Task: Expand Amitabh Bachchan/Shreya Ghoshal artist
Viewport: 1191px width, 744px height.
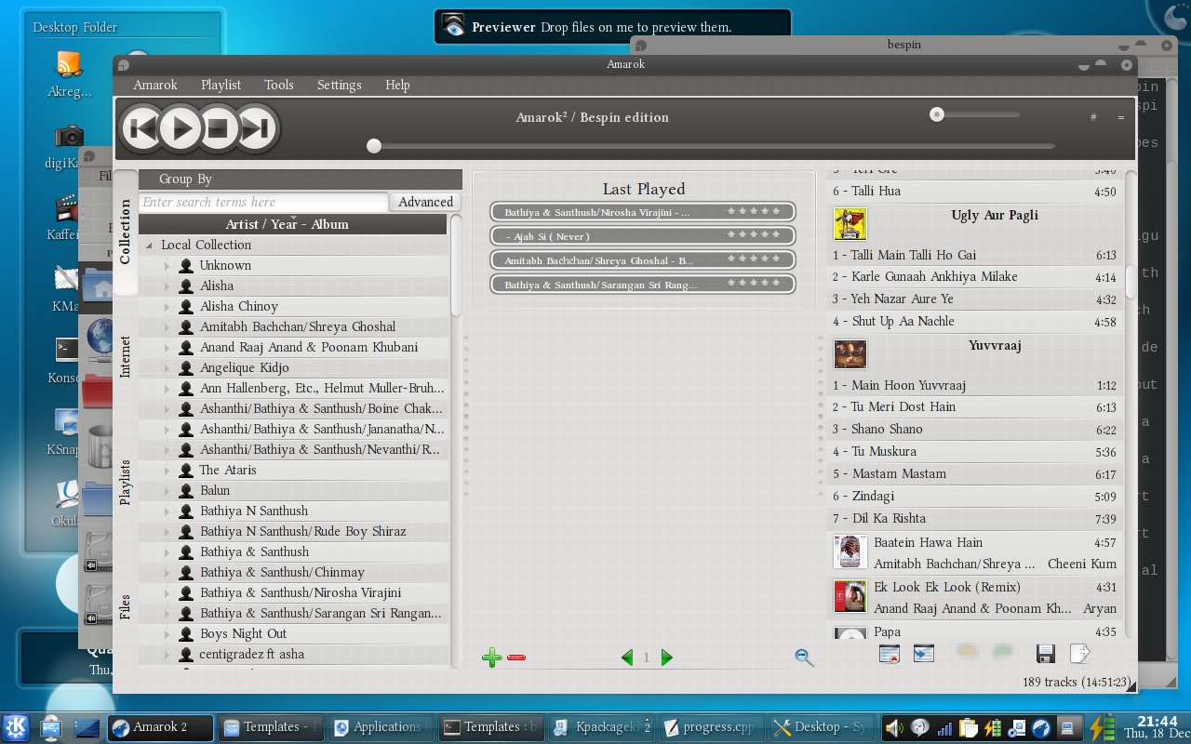Action: pyautogui.click(x=167, y=327)
